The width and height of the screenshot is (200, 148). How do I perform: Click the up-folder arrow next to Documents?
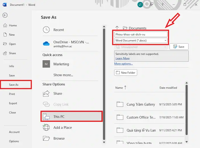point(117,28)
